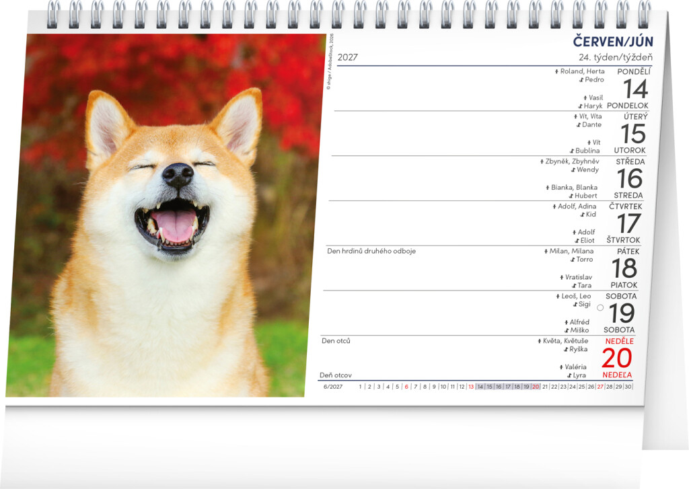Click the 6/2027 label in the bottom strip
The image size is (689, 489).
point(333,387)
